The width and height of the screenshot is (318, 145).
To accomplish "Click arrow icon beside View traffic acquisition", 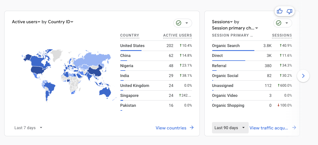I will [294, 128].
